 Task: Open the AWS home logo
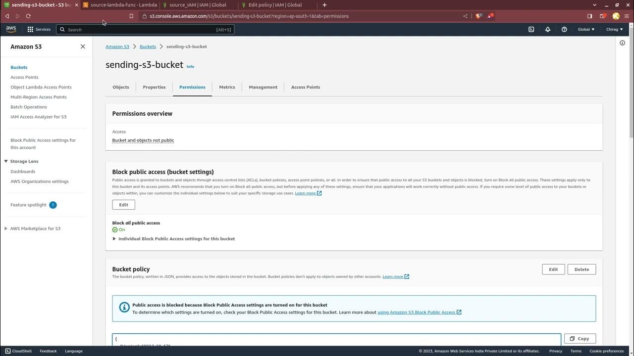pos(11,29)
